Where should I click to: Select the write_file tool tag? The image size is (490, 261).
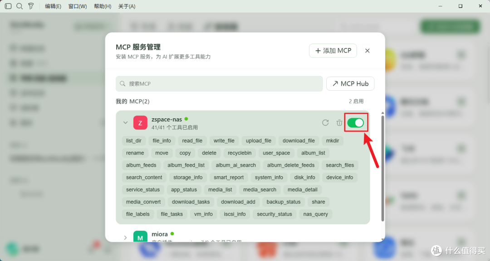(x=224, y=141)
